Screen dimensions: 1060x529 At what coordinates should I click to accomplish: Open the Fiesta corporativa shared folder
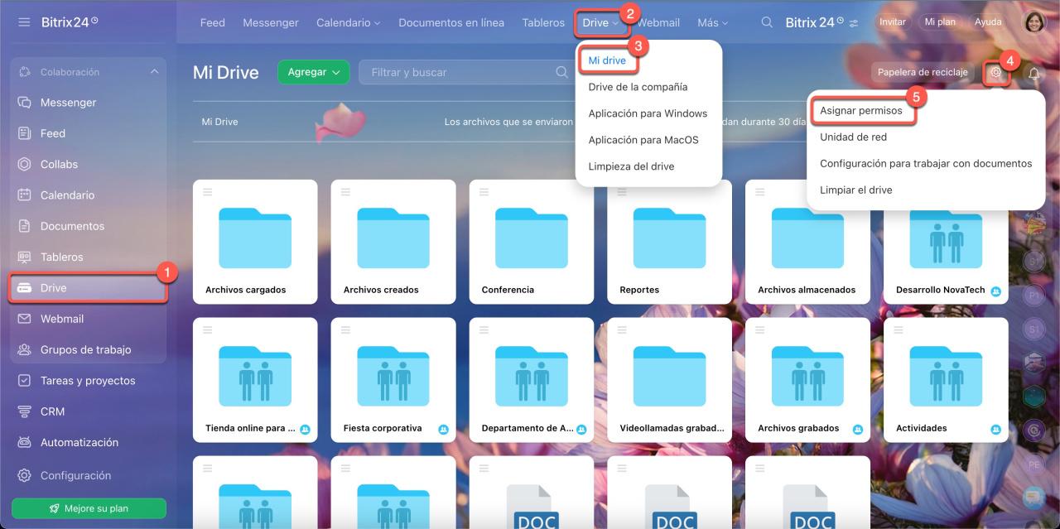coord(393,380)
